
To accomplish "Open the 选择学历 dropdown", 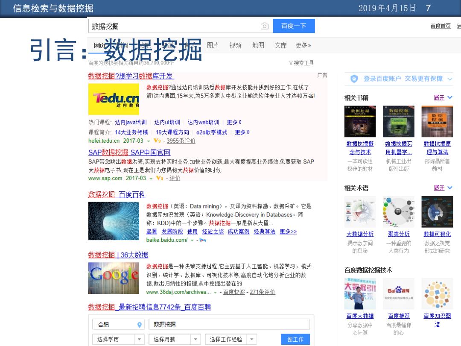I will (x=119, y=339).
